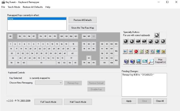This screenshot has width=180, height=111.
Task: Select key 16 on keyboard layout
Action: point(11,49)
